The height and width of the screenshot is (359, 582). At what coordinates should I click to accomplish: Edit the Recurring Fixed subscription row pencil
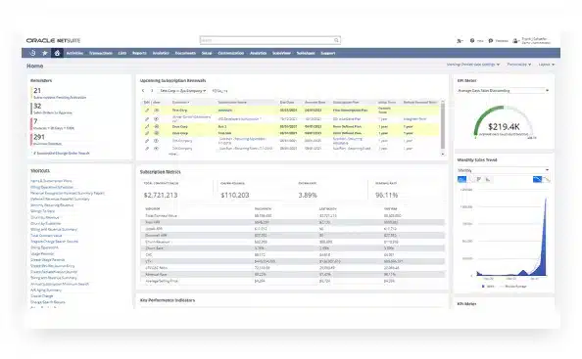point(147,148)
